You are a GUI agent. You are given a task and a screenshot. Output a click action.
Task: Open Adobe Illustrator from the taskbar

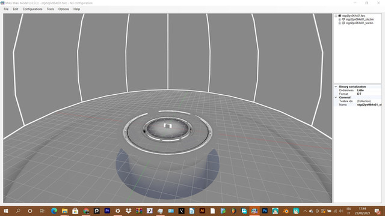pos(202,211)
